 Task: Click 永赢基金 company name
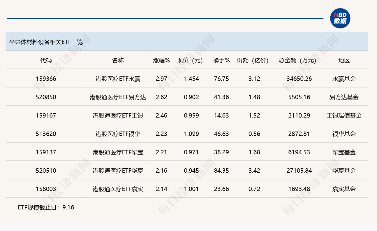(x=344, y=79)
